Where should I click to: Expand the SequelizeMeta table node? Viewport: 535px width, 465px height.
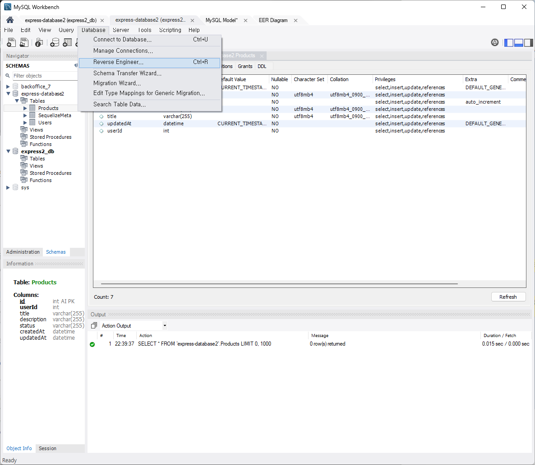coord(25,115)
